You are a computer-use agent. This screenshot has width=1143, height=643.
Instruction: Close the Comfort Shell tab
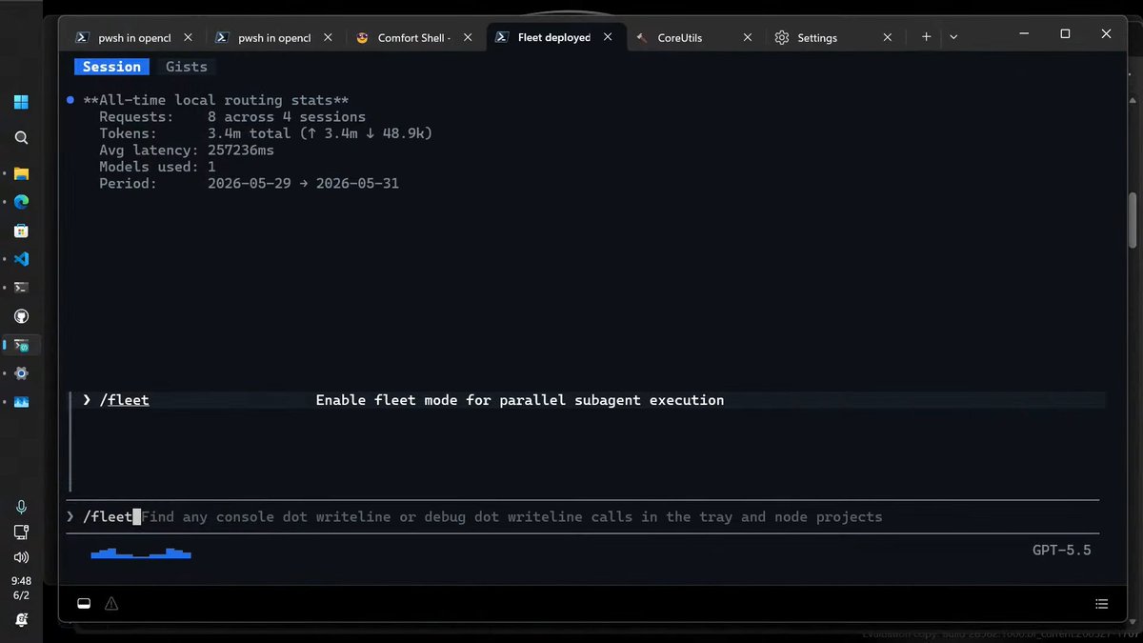468,37
